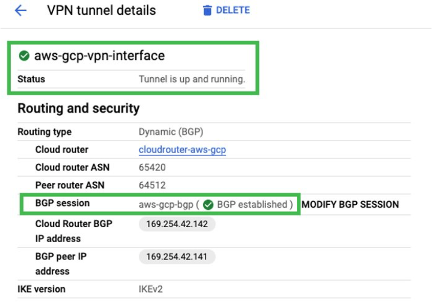
Task: Click the aws-gcp-vpn-interface tunnel name
Action: click(x=99, y=56)
